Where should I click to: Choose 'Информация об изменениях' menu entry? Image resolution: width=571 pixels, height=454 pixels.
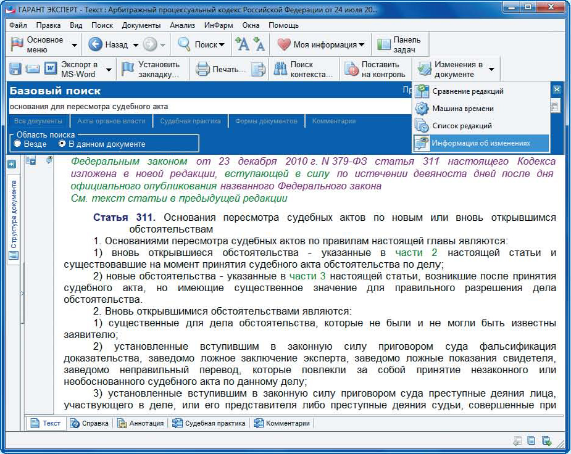(x=480, y=143)
